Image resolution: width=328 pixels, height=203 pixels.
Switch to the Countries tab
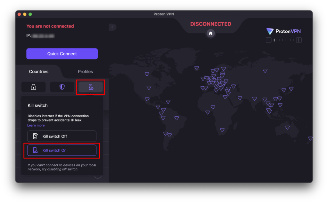[39, 72]
